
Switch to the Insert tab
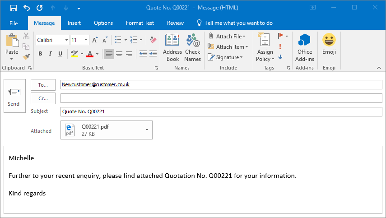pos(74,23)
